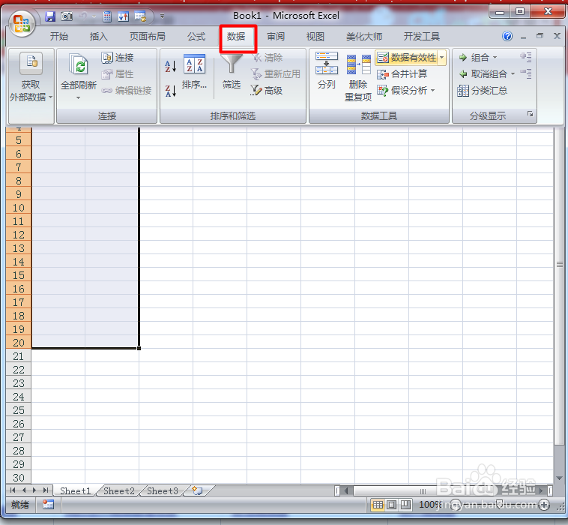
Task: Open the 排序 sort dialog
Action: tap(194, 72)
